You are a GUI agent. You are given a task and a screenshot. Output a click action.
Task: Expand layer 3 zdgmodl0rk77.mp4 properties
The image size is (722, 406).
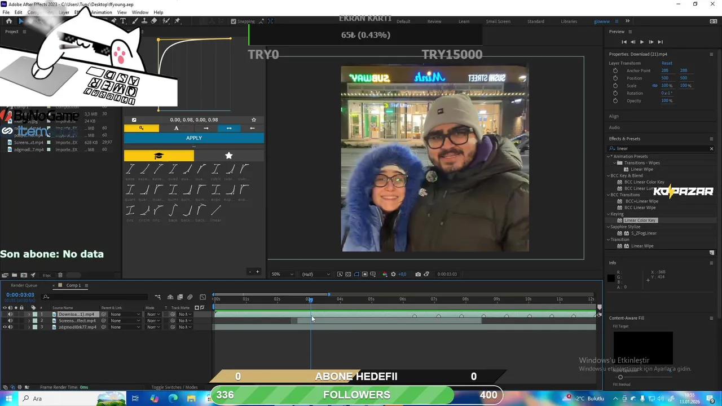pyautogui.click(x=29, y=327)
